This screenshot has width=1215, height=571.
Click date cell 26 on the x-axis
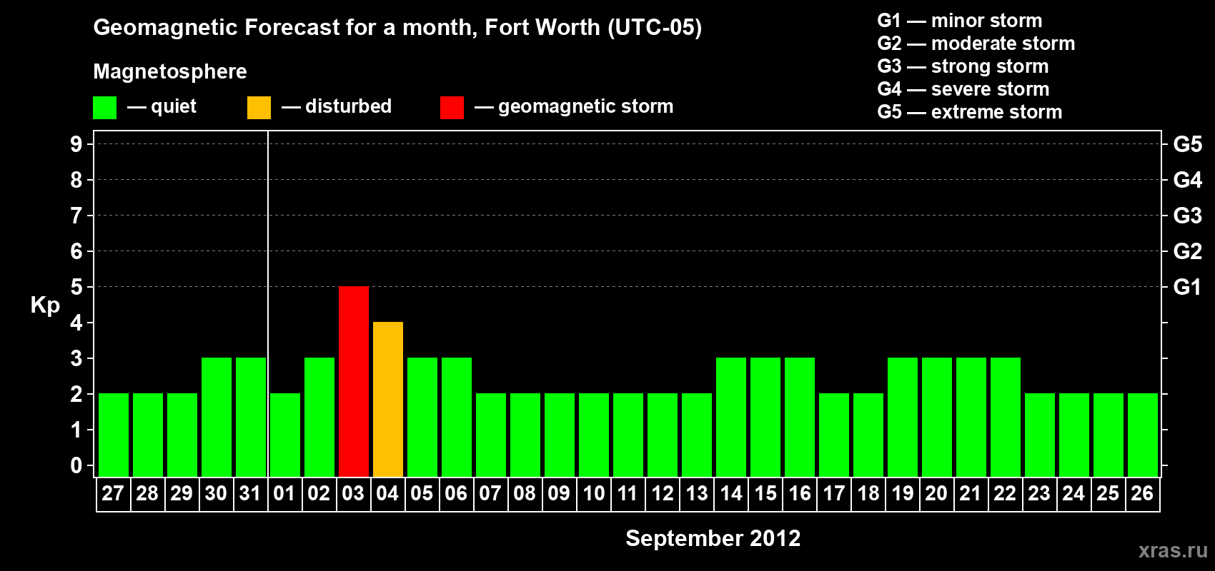point(1142,494)
